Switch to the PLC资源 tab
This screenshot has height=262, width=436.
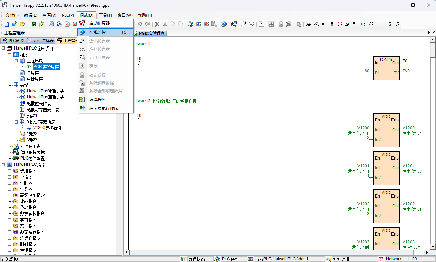tap(13, 41)
